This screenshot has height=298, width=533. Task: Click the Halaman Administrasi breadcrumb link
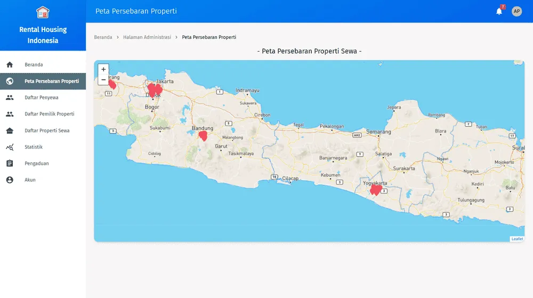pos(147,37)
